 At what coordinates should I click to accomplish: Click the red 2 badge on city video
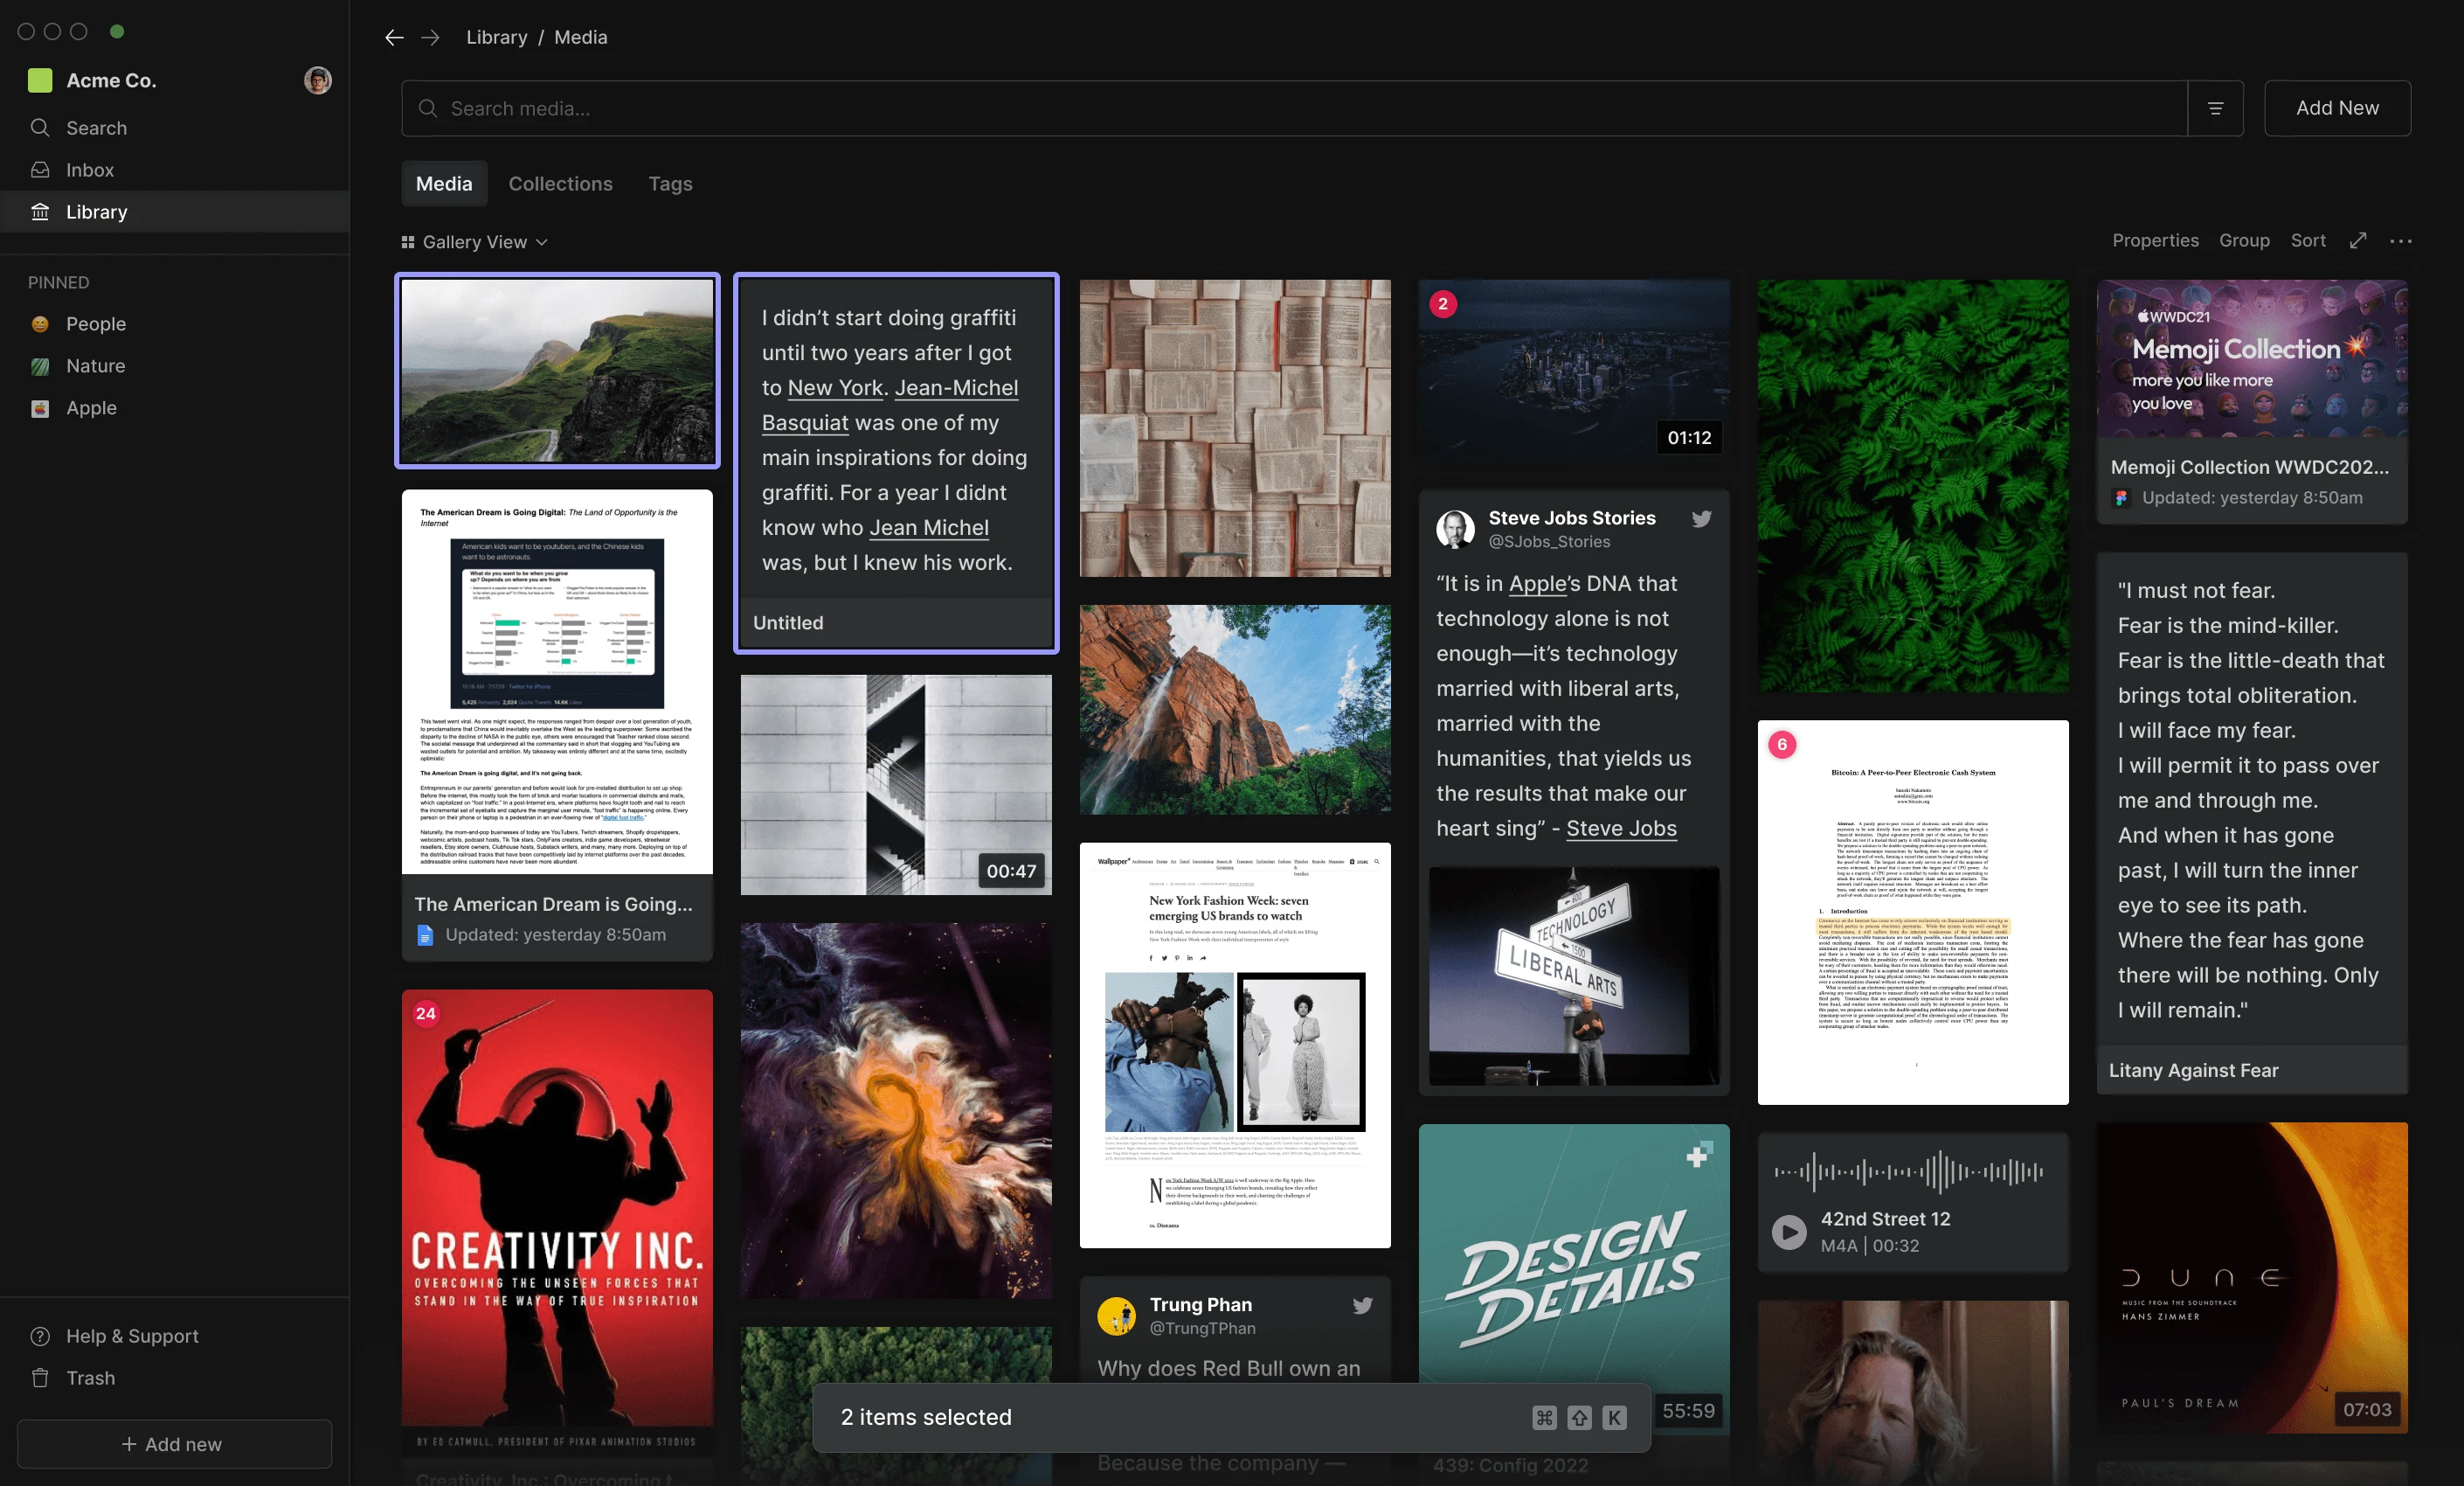pos(1442,303)
